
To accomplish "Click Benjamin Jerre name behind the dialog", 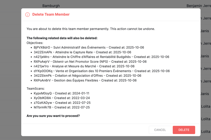I will click(198, 6).
